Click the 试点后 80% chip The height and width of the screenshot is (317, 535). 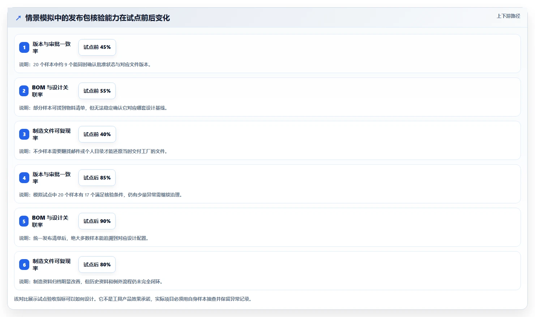(x=97, y=265)
